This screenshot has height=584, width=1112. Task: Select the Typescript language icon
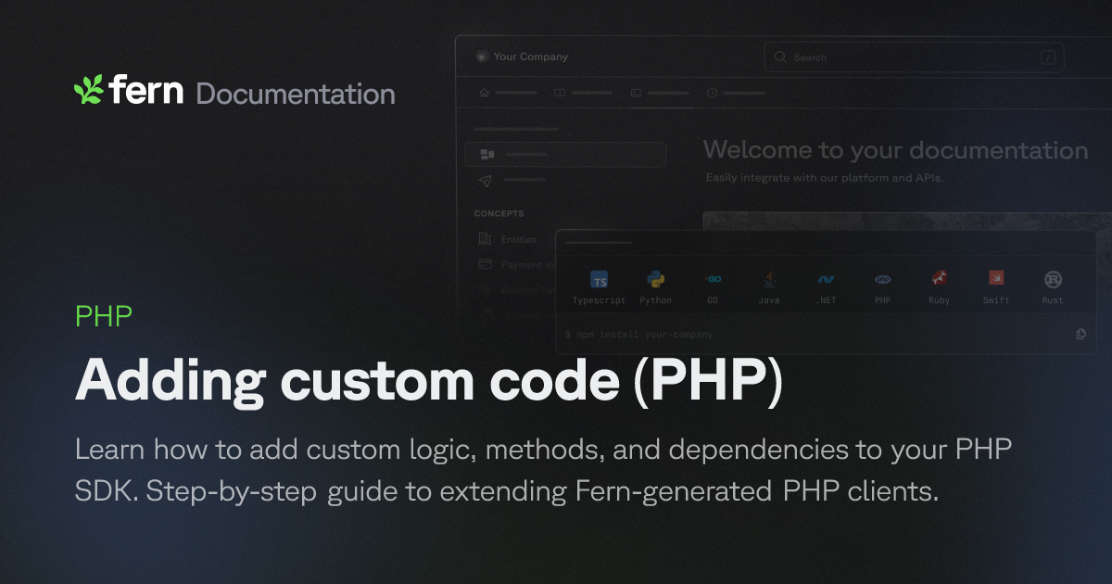click(599, 280)
